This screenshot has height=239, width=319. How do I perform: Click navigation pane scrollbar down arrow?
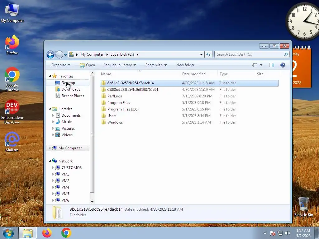[92, 202]
